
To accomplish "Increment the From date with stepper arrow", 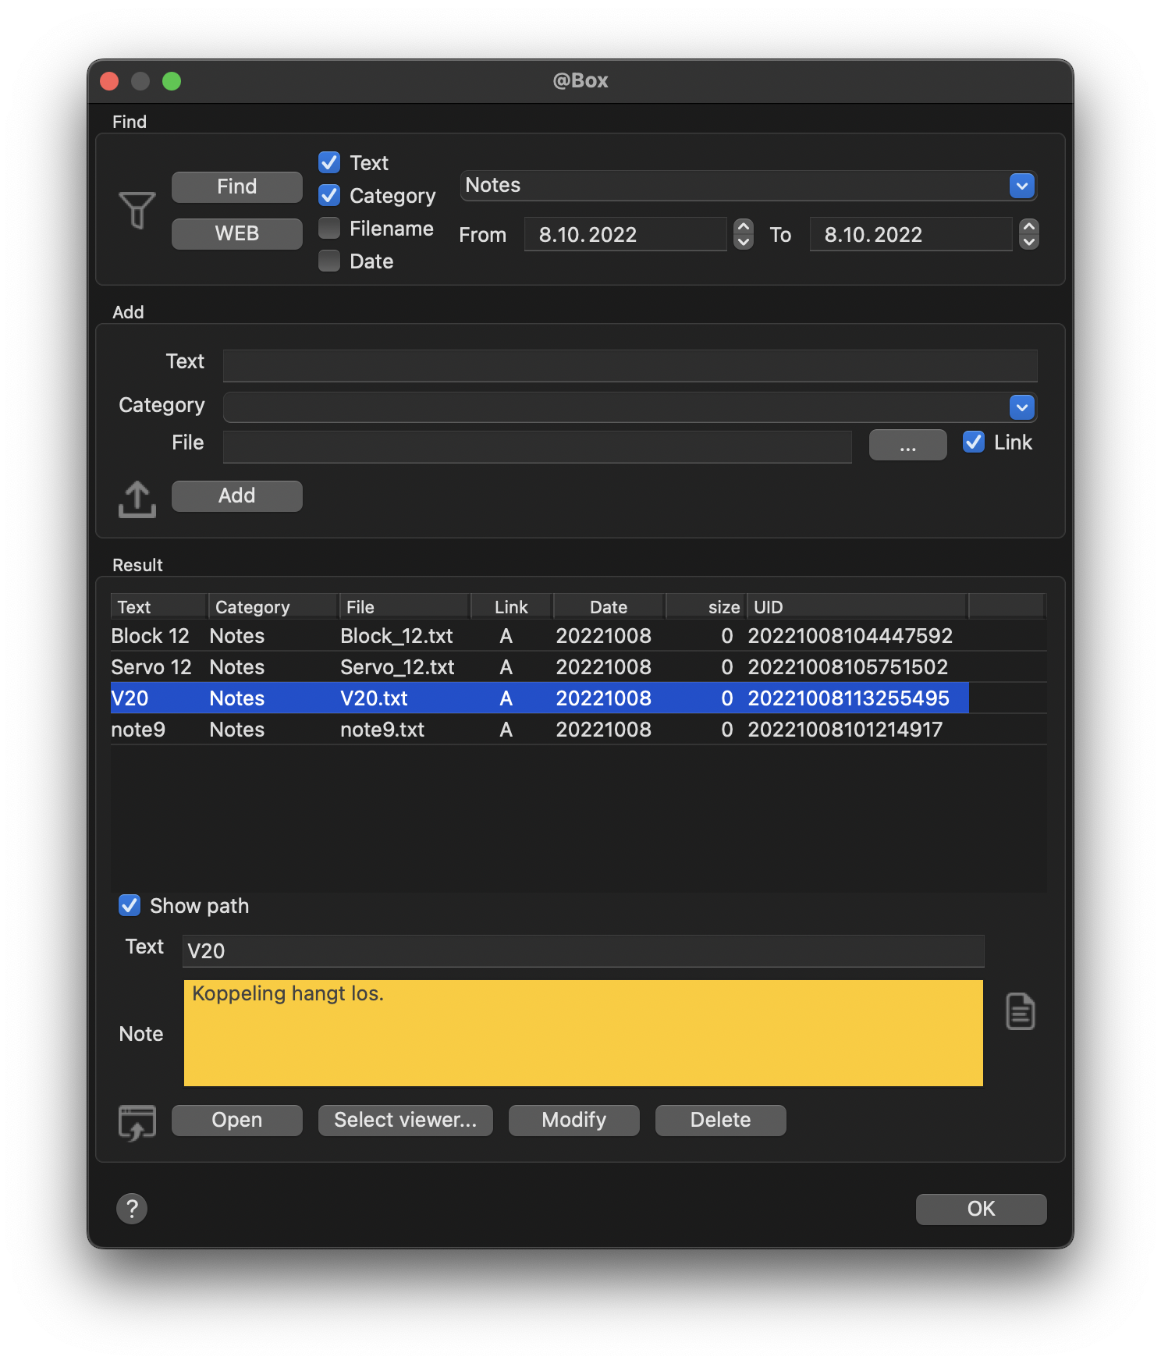I will point(744,227).
